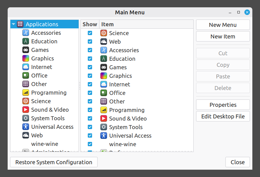Select the Universal Access icon in item list

[x=104, y=136]
